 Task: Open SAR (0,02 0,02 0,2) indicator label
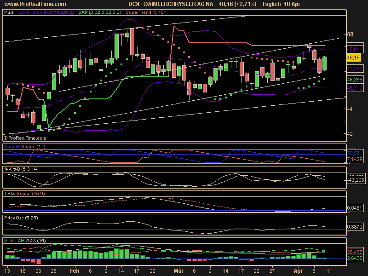(x=100, y=12)
